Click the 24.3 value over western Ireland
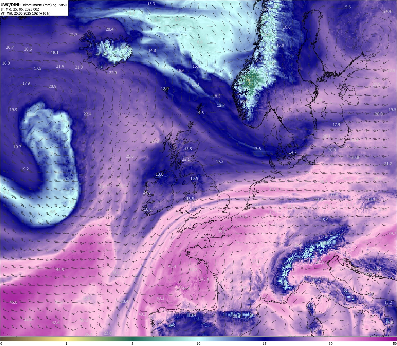Viewport: 397px width, 346px height. (x=147, y=192)
